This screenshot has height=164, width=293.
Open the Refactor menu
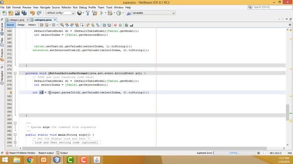click(x=66, y=7)
